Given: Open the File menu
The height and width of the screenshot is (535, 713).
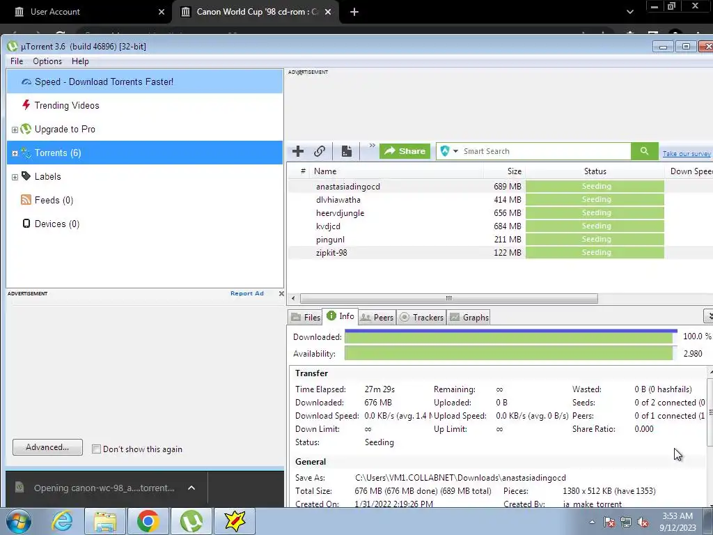Looking at the screenshot, I should tap(17, 61).
